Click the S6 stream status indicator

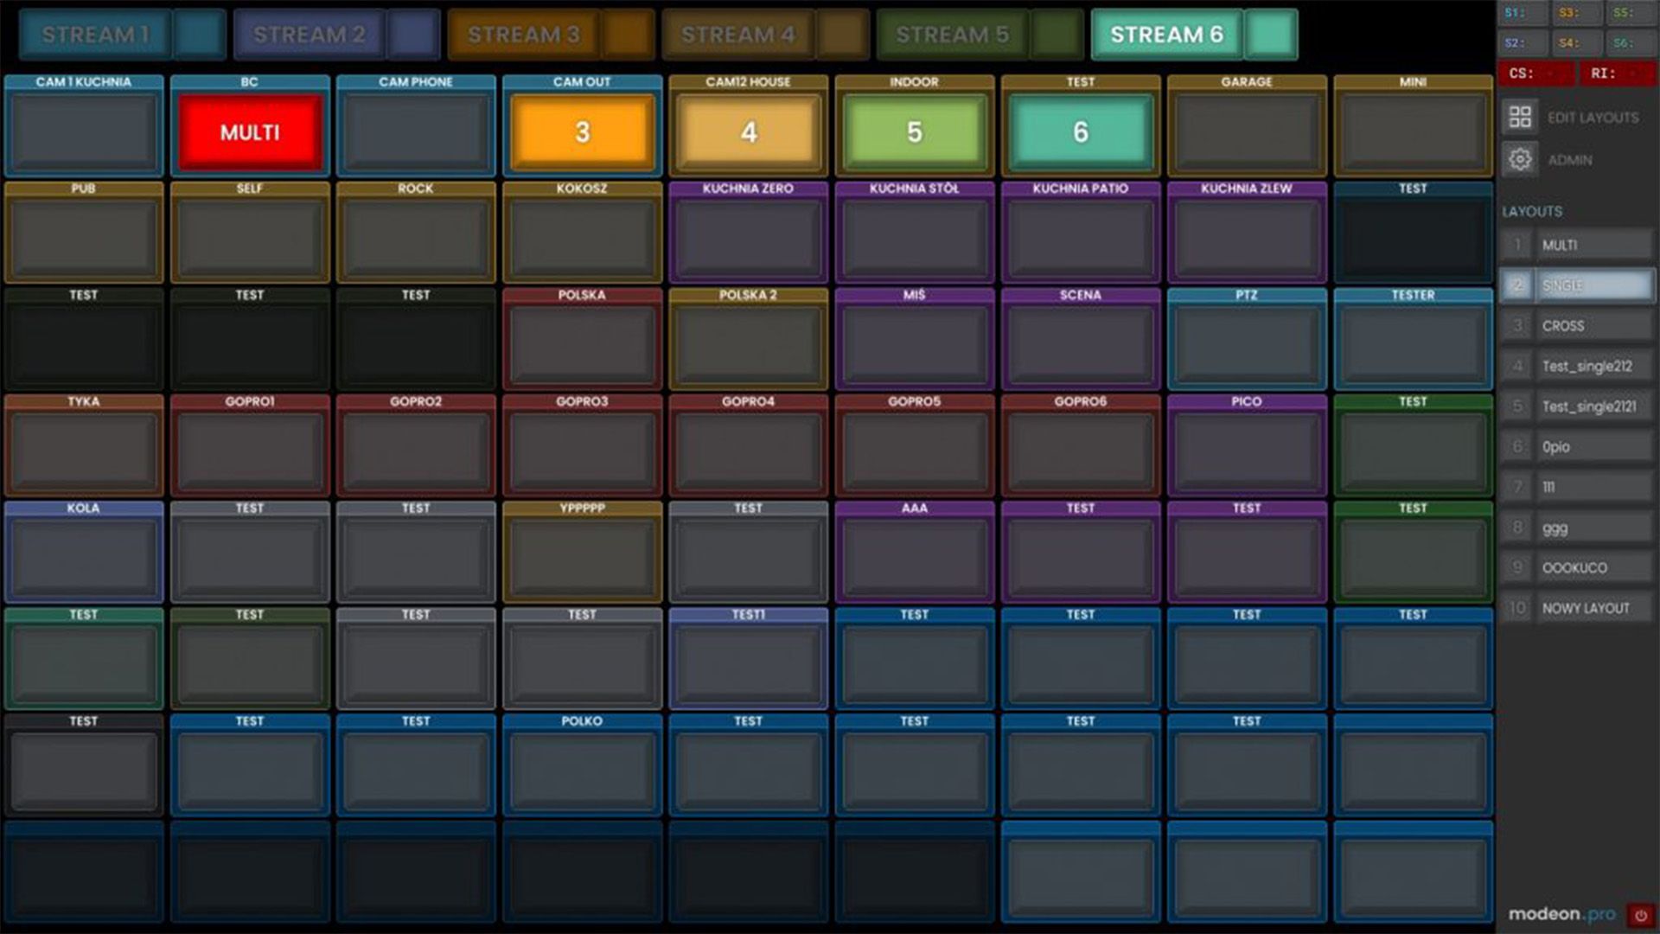[1632, 42]
